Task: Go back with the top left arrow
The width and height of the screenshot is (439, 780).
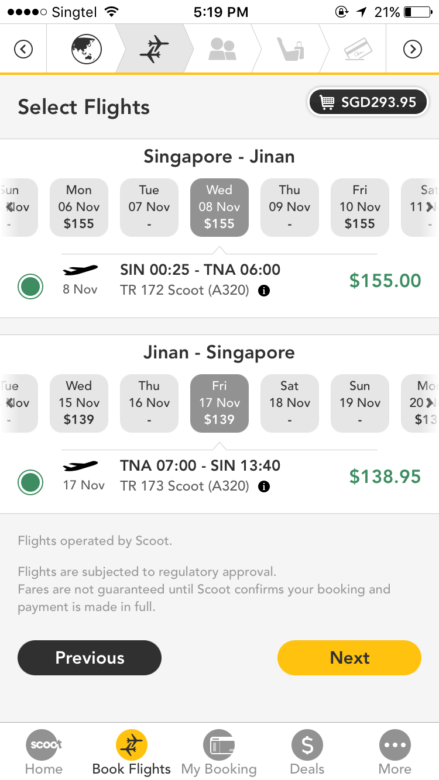Action: (x=23, y=49)
